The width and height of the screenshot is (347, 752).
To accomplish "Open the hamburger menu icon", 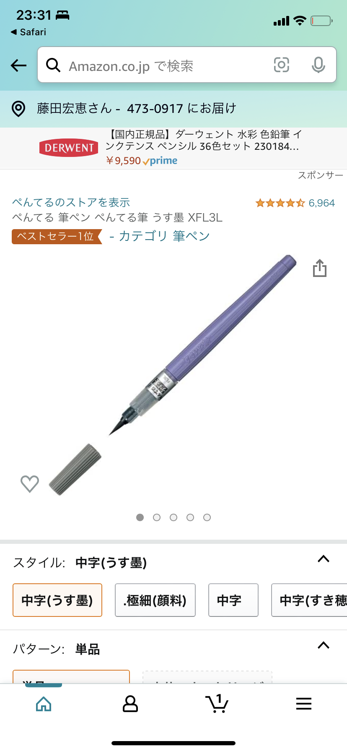I will pyautogui.click(x=303, y=704).
